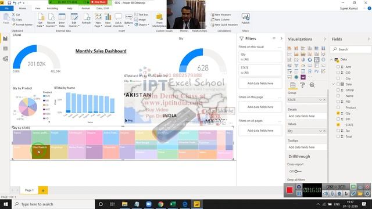Image resolution: width=372 pixels, height=209 pixels.
Task: Click the Publish icon in Share group
Action: pyautogui.click(x=245, y=19)
